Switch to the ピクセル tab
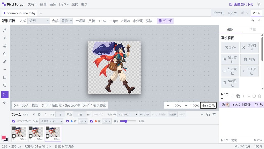This screenshot has width=264, height=149. point(218,13)
